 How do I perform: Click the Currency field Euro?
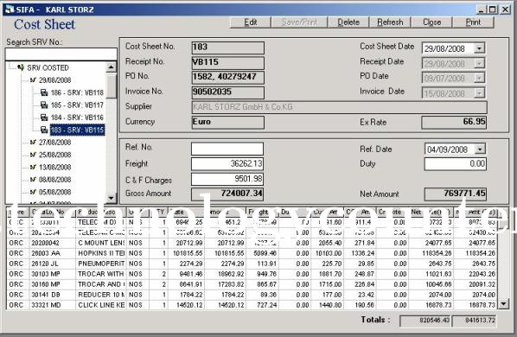coord(228,122)
